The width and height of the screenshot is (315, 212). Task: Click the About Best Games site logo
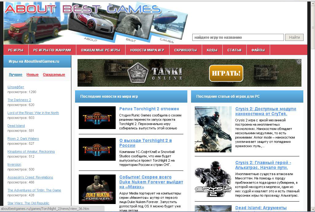[x=83, y=9]
